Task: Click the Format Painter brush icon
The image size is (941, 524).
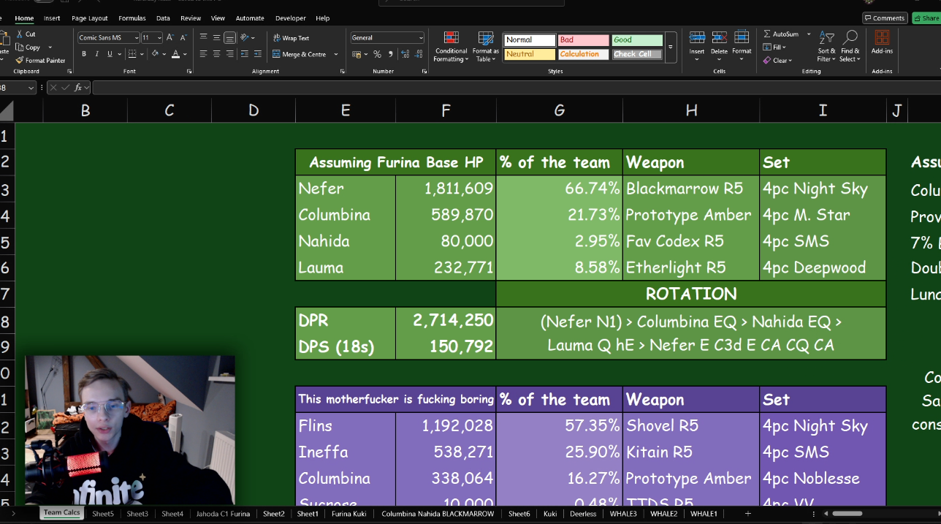Action: point(19,61)
